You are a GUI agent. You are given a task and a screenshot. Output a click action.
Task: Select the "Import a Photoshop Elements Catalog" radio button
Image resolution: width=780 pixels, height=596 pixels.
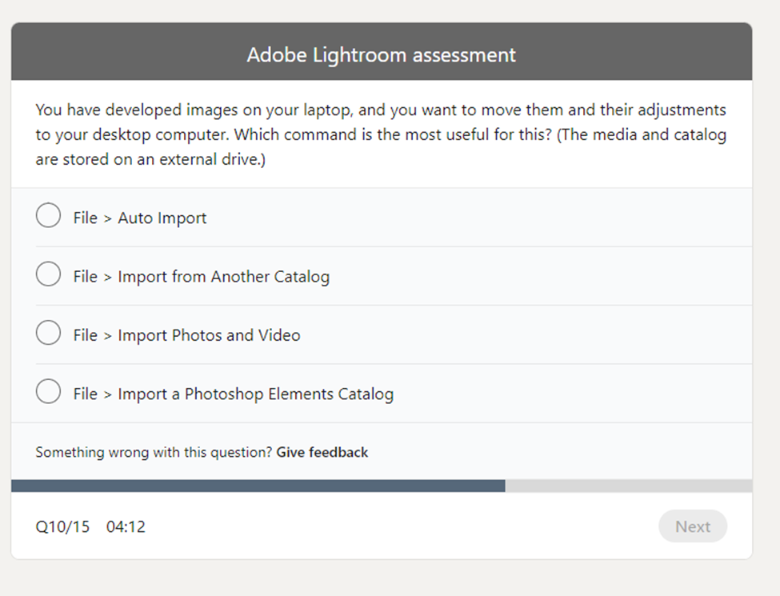[48, 391]
